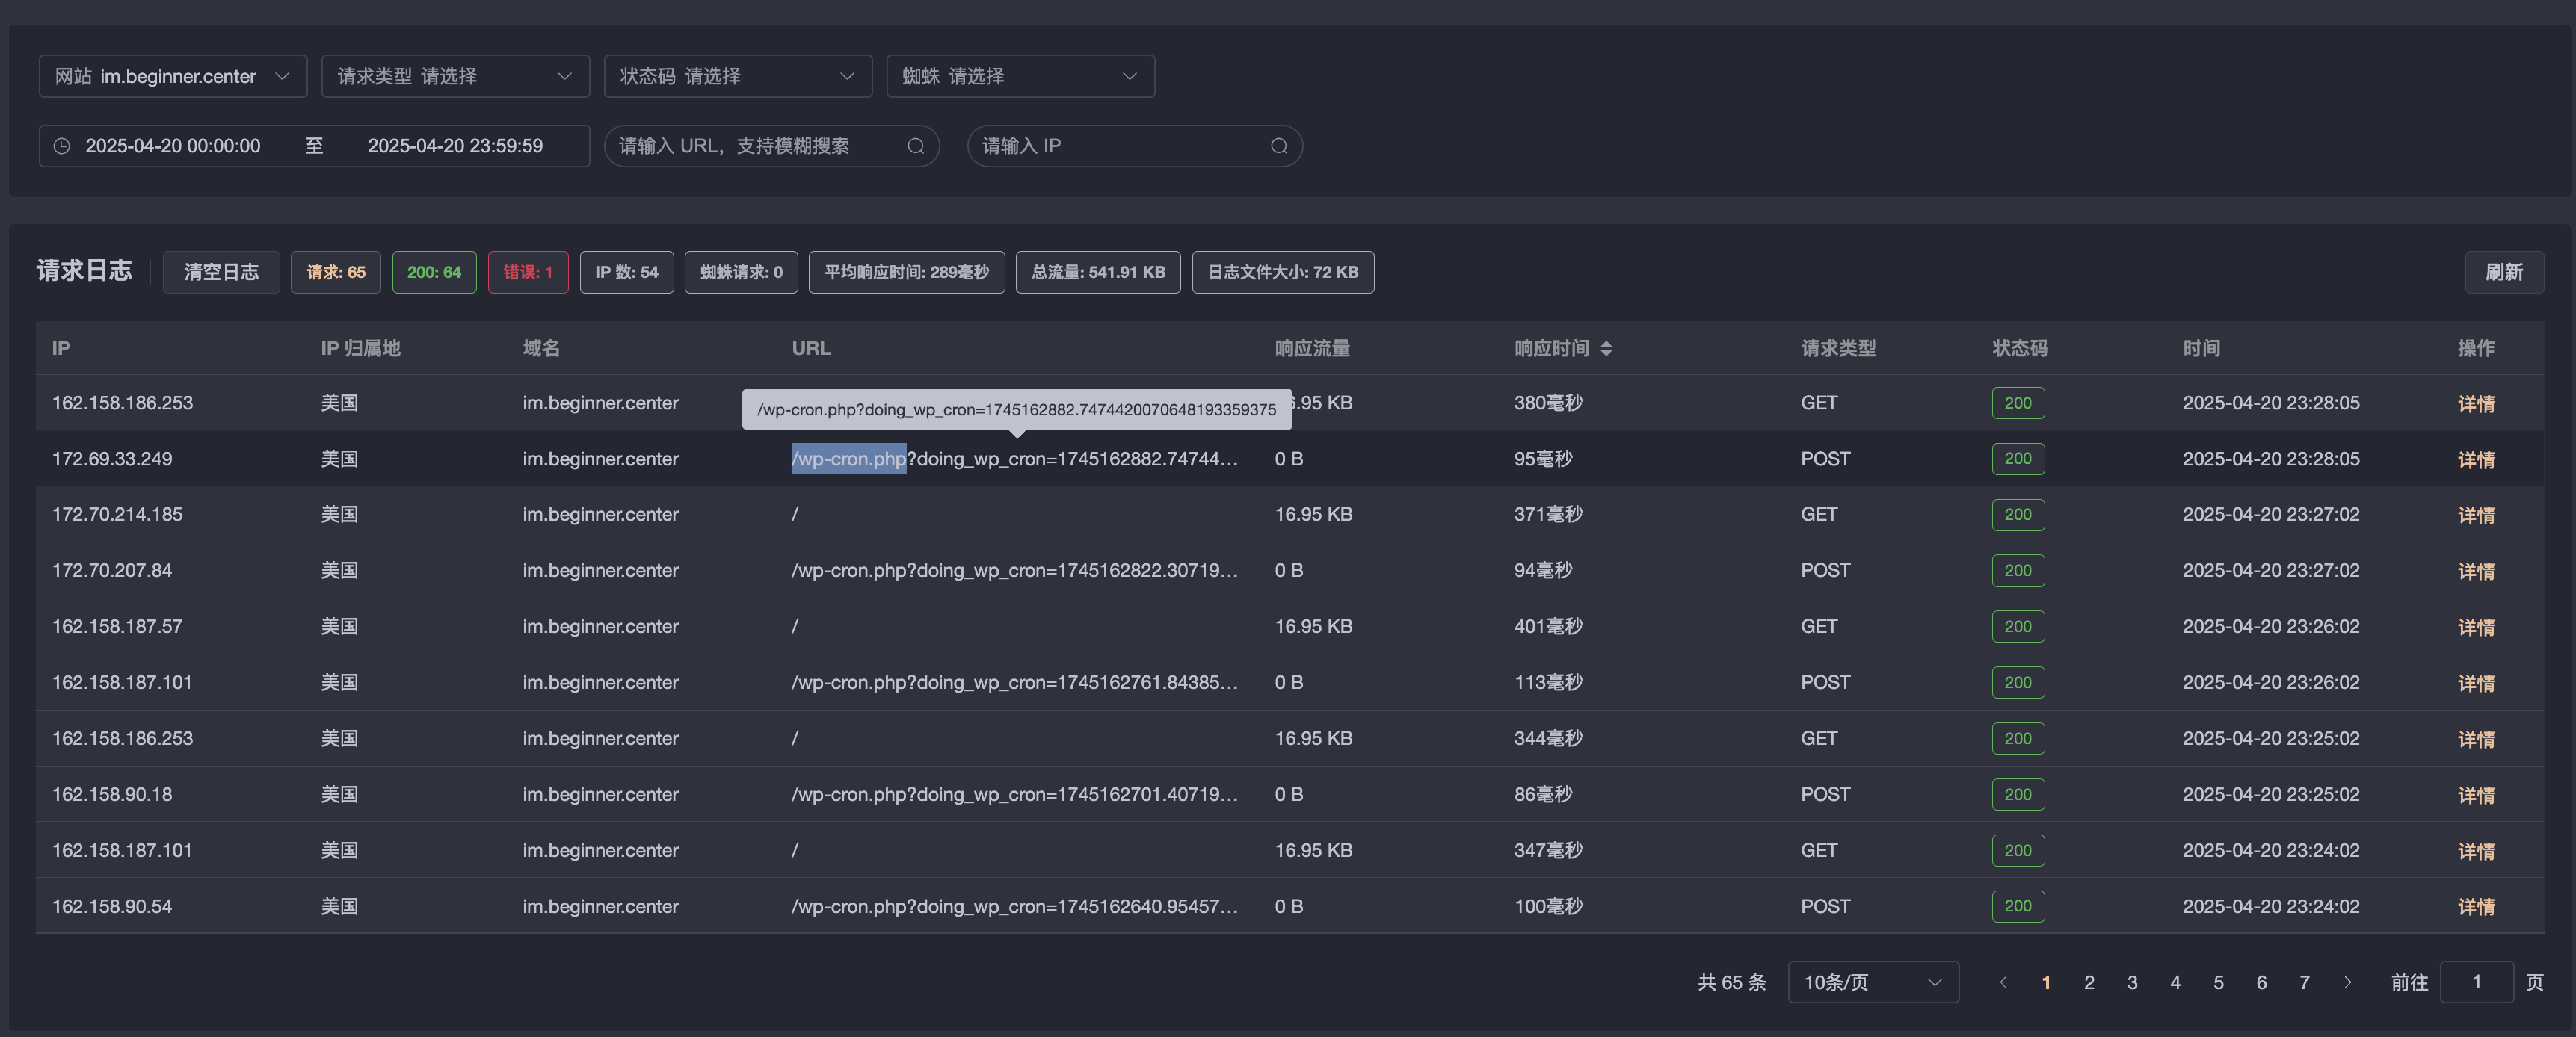Open details for 162.158.90.54 request

tap(2476, 907)
